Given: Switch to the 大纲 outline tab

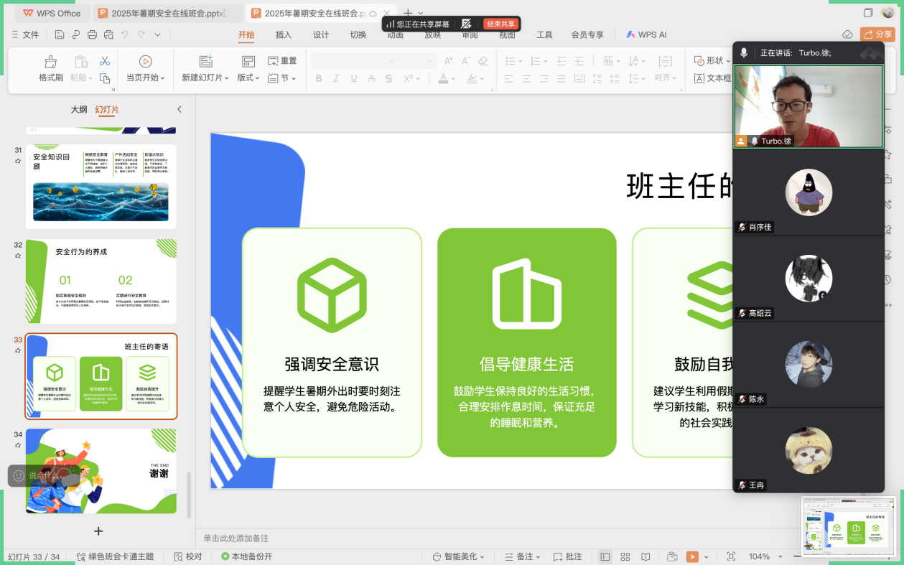Looking at the screenshot, I should point(79,109).
